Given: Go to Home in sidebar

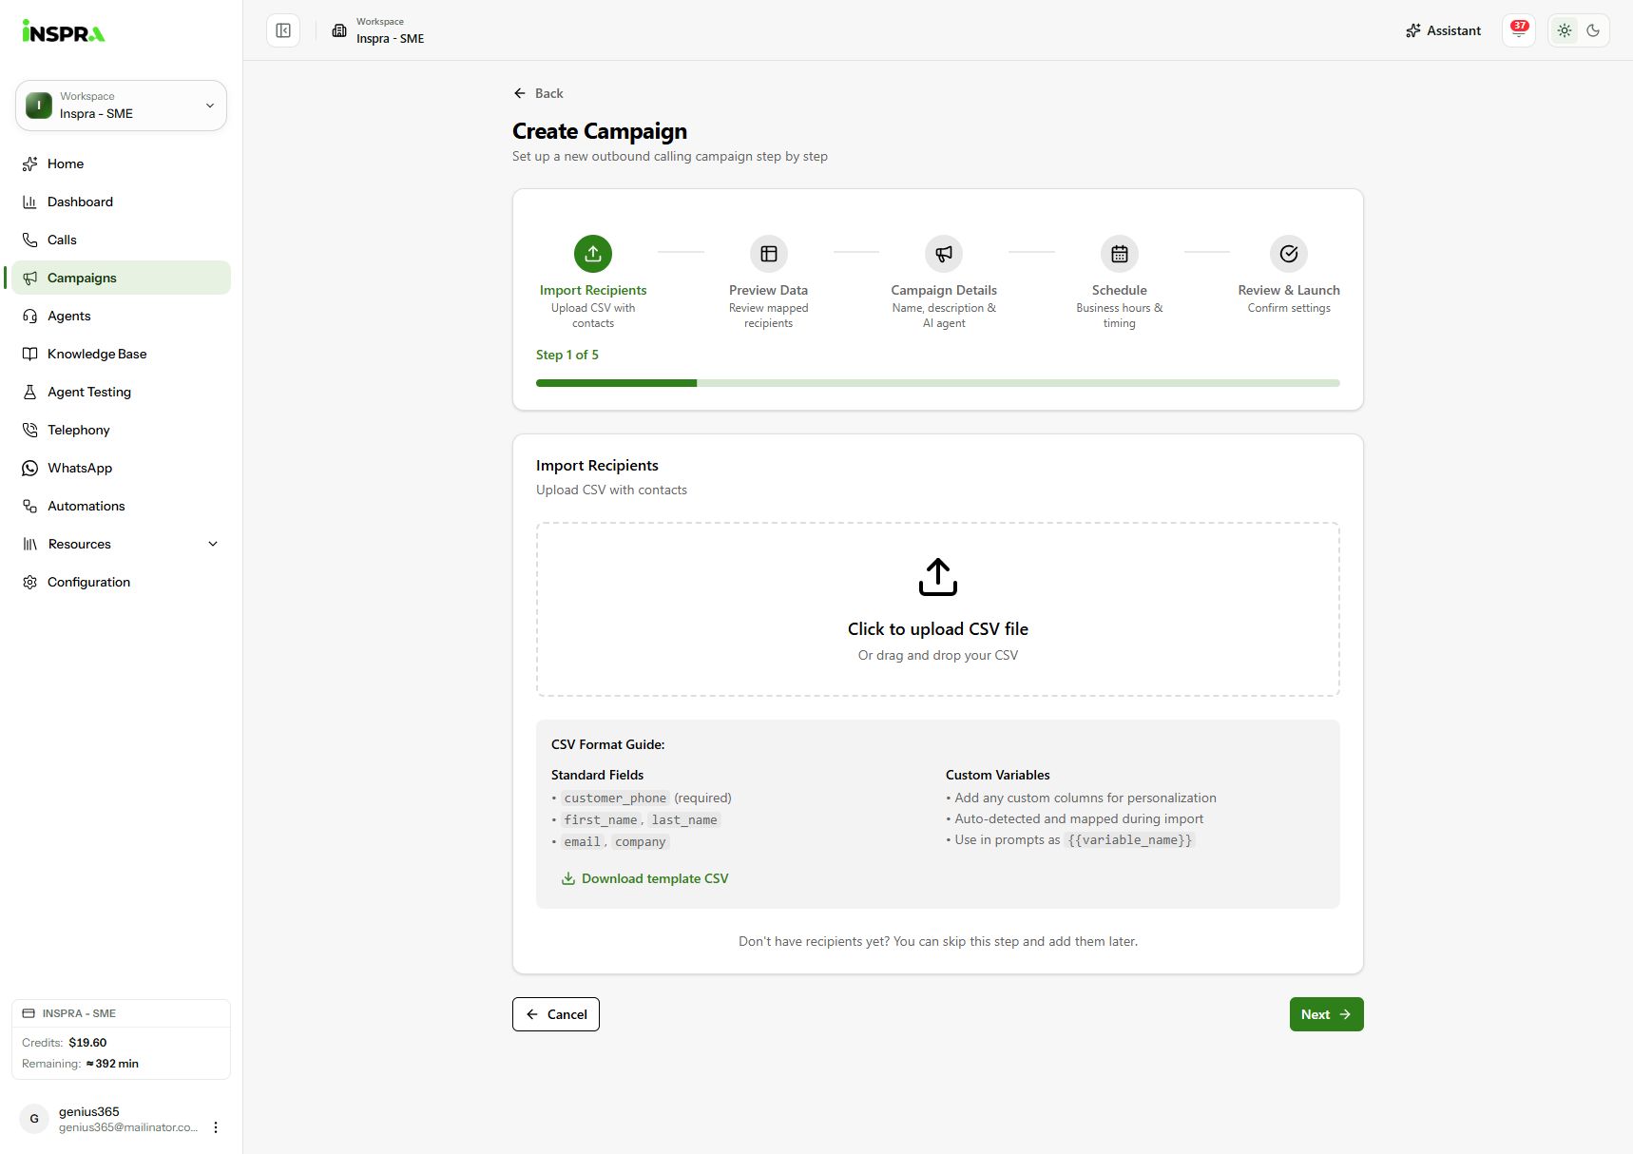Looking at the screenshot, I should (x=121, y=163).
